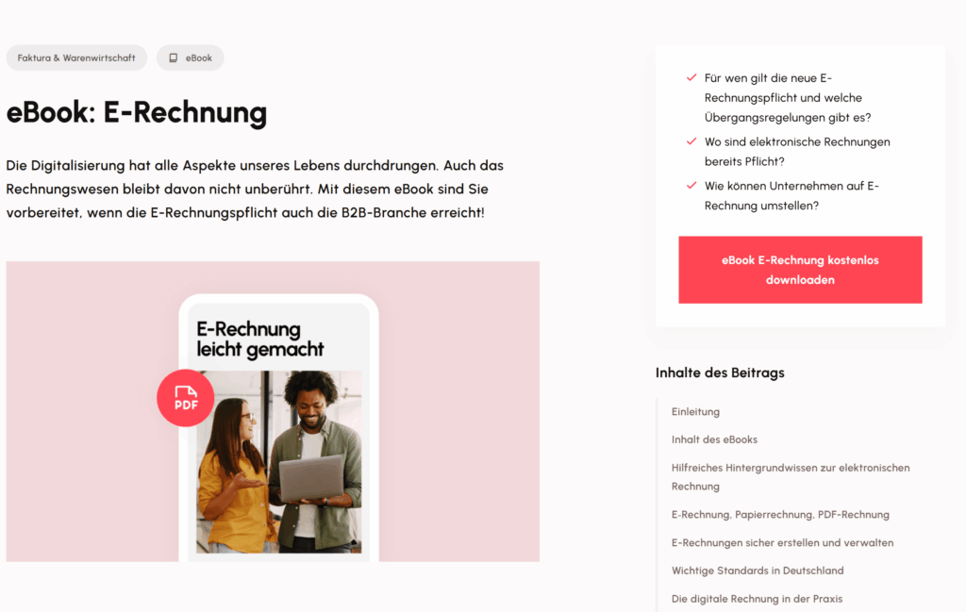966x612 pixels.
Task: Navigate to E-Rechnung, Papierrechnung, PDF-Rechnung section
Action: click(x=780, y=515)
